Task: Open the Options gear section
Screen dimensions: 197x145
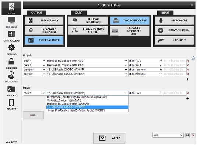Action: [x=11, y=50]
